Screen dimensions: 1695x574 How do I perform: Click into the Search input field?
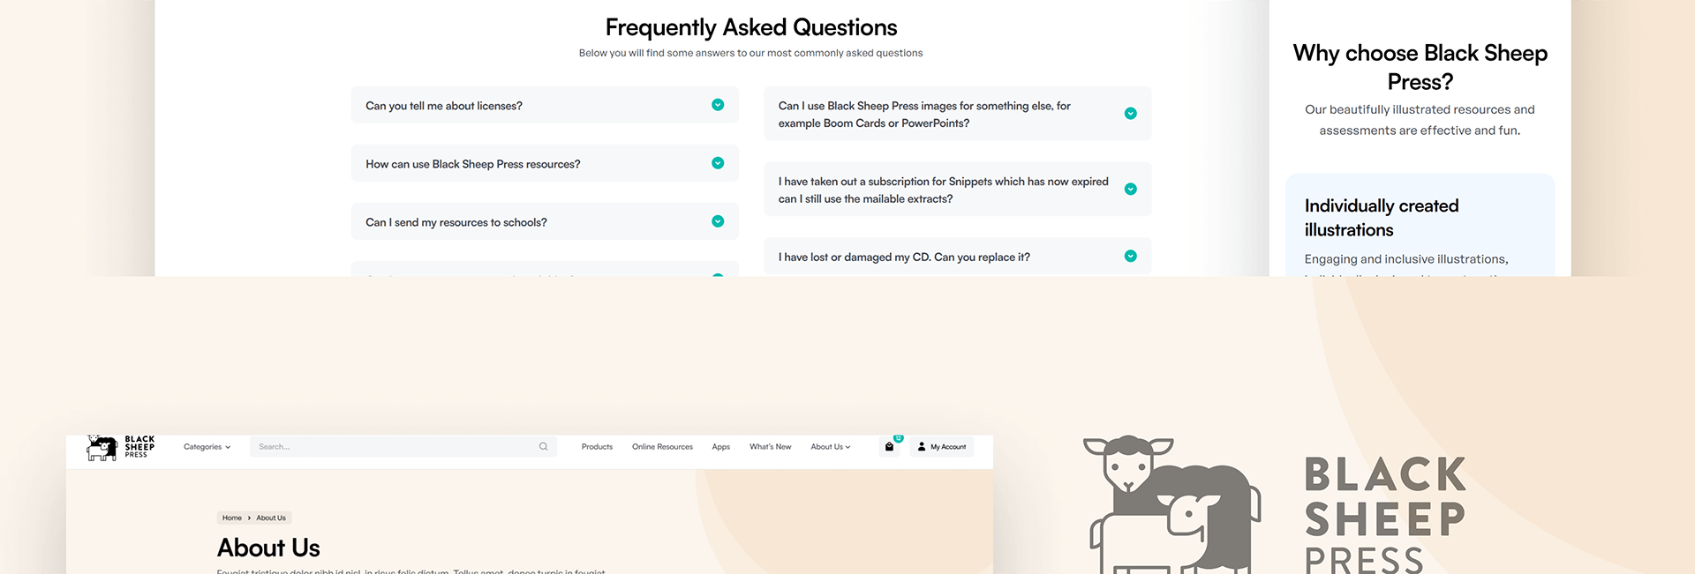403,446
